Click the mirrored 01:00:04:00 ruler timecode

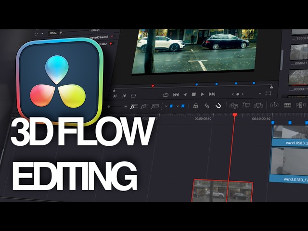(261, 119)
